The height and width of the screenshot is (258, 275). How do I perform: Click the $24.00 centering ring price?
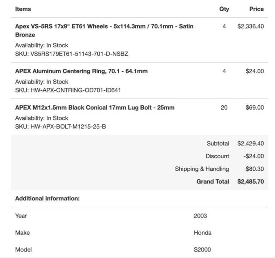[255, 71]
